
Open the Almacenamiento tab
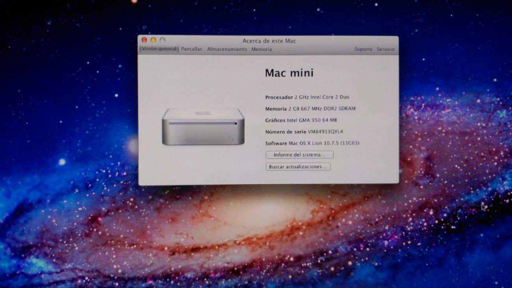[x=227, y=49]
